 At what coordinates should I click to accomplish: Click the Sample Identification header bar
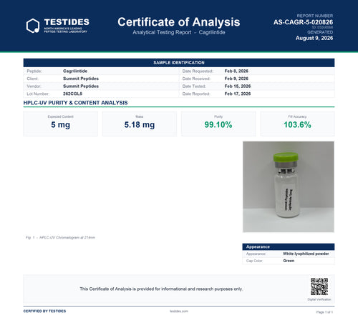pos(179,63)
